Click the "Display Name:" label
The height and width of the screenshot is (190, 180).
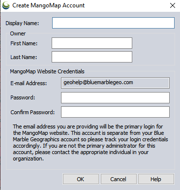click(22, 23)
